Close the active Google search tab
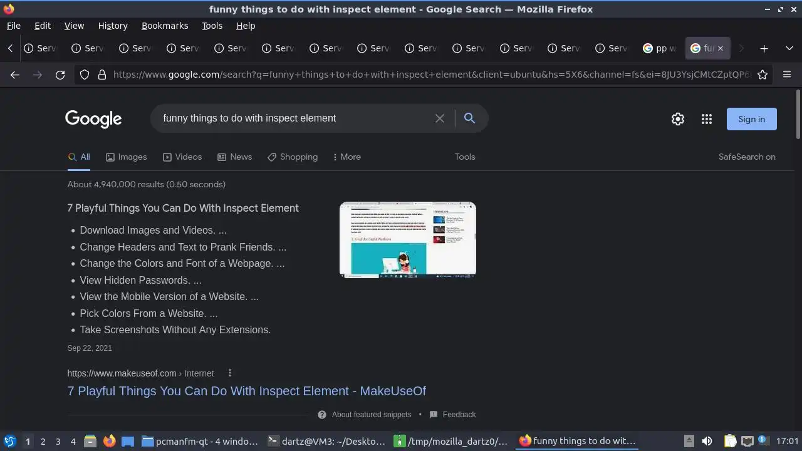The width and height of the screenshot is (802, 451). pyautogui.click(x=721, y=48)
